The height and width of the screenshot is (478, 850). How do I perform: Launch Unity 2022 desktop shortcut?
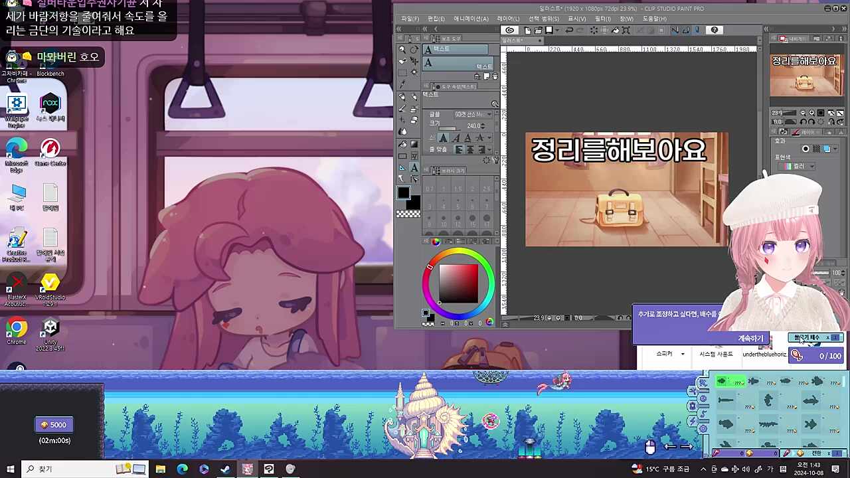(50, 334)
